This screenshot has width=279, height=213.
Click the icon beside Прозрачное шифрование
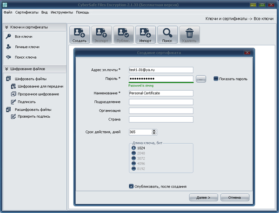pos(13,94)
